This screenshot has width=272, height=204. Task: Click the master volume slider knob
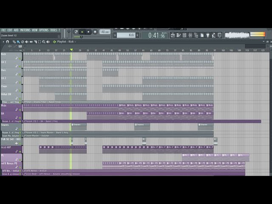[69, 31]
